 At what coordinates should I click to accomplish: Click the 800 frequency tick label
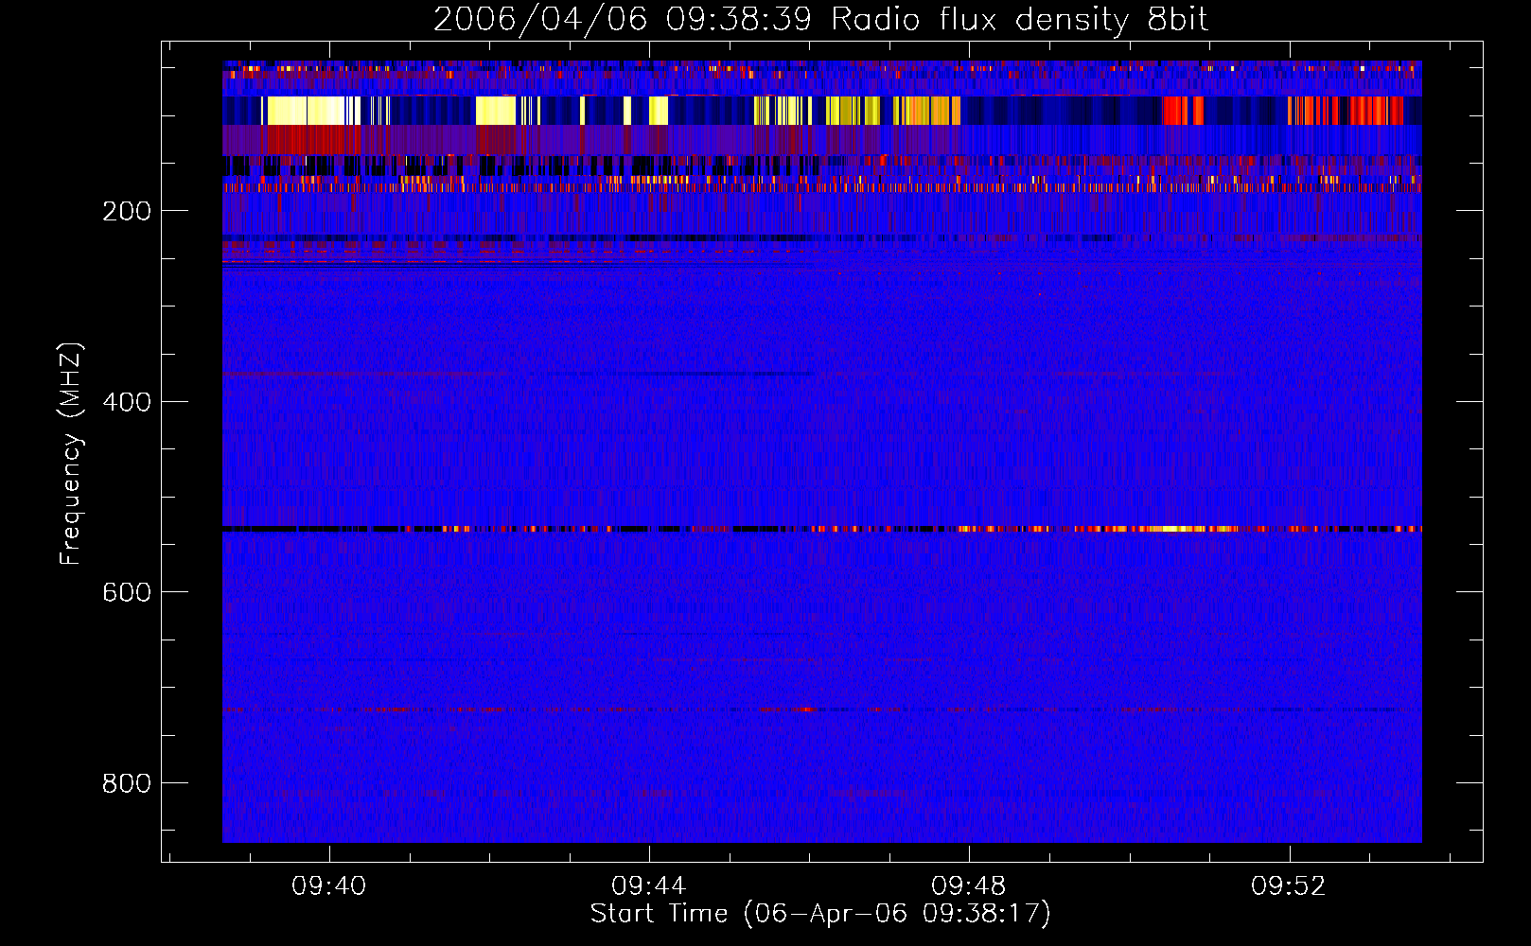pyautogui.click(x=127, y=783)
